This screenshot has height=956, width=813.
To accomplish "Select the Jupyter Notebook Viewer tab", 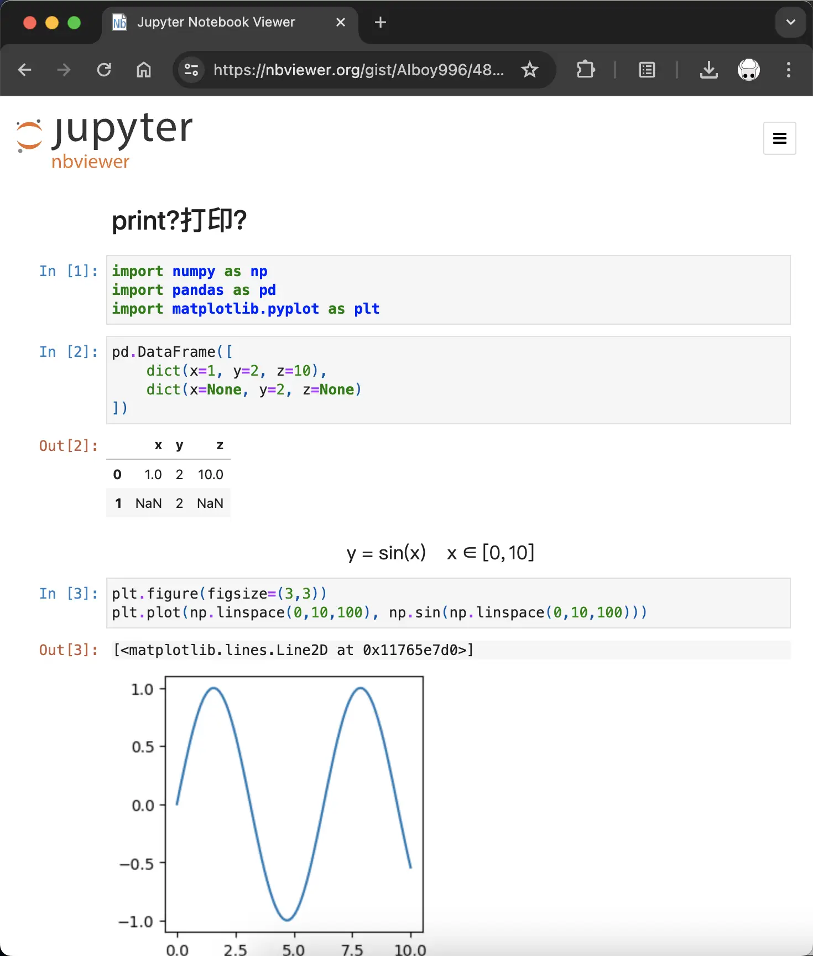I will click(216, 22).
